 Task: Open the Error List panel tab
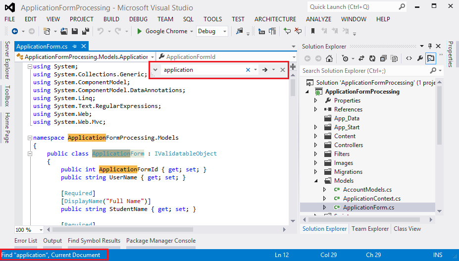[x=26, y=241]
